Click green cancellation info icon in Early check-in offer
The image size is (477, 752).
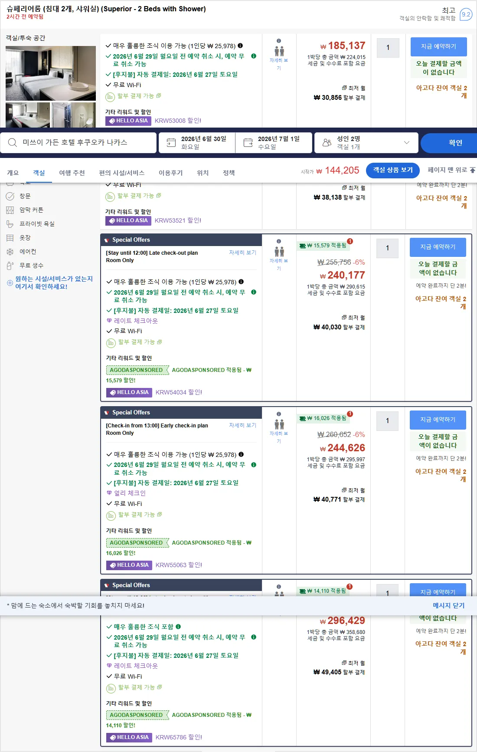[x=254, y=465]
